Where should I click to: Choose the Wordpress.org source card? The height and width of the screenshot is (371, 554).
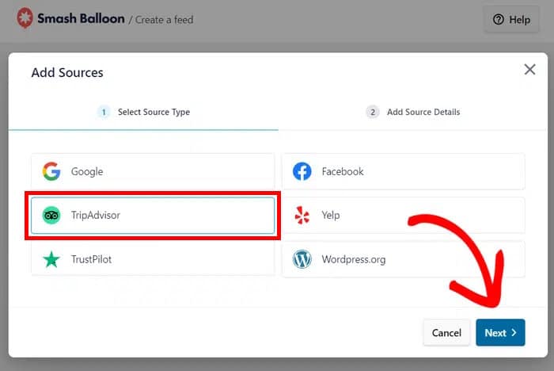point(403,259)
